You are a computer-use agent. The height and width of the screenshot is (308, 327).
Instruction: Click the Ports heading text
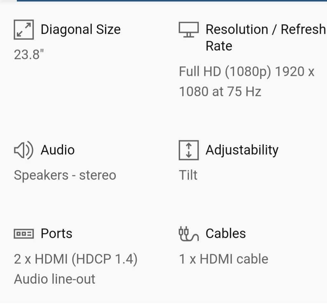click(57, 233)
